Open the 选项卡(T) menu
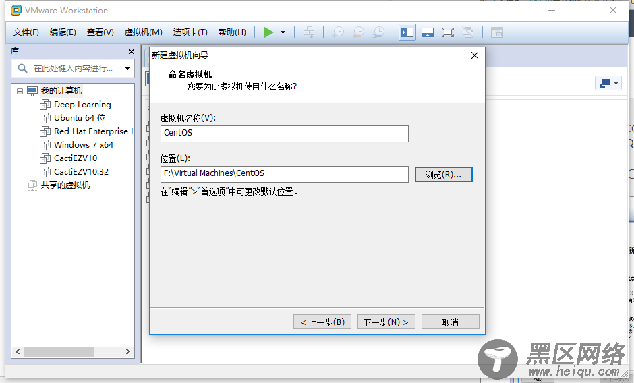 (190, 32)
